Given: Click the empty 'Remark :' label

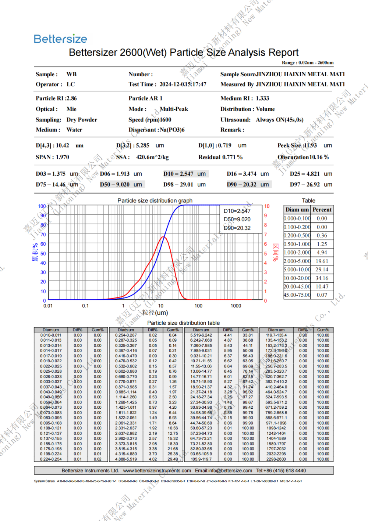Looking at the screenshot, I should [x=232, y=130].
